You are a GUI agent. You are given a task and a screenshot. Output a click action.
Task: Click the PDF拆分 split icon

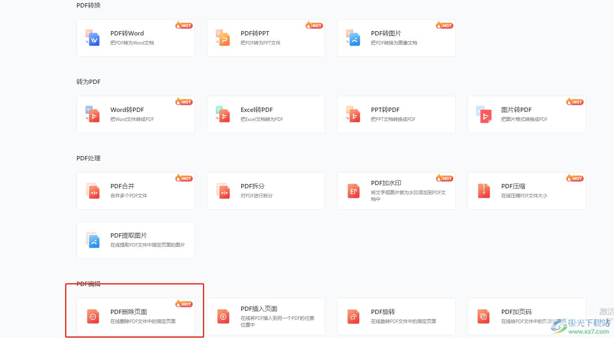tap(223, 191)
